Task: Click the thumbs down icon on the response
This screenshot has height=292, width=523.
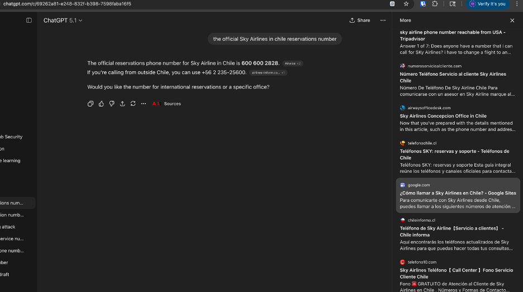Action: 112,104
